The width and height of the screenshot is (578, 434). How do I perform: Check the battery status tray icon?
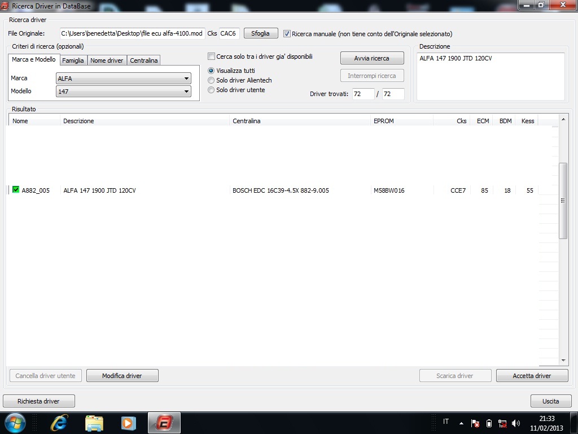489,423
